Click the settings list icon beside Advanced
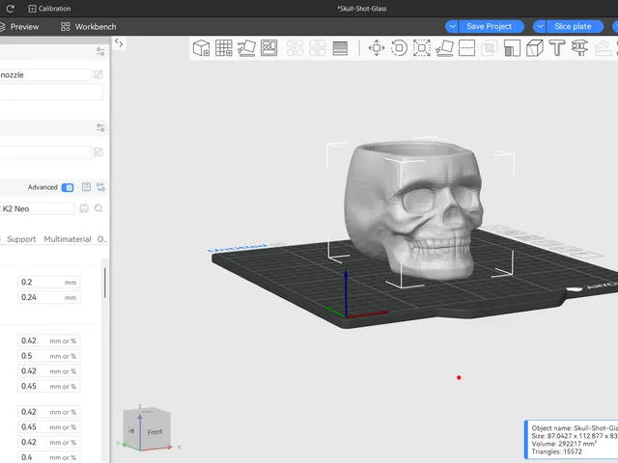The image size is (618, 463). [86, 187]
